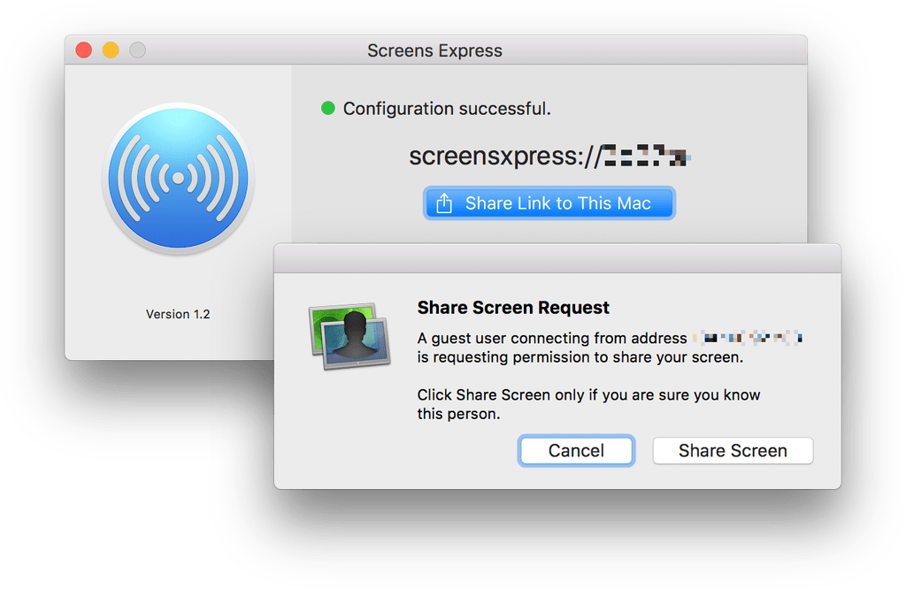Screen dimensions: 906x589
Task: Click the Screen Sharing icon in the dialog
Action: click(x=350, y=336)
